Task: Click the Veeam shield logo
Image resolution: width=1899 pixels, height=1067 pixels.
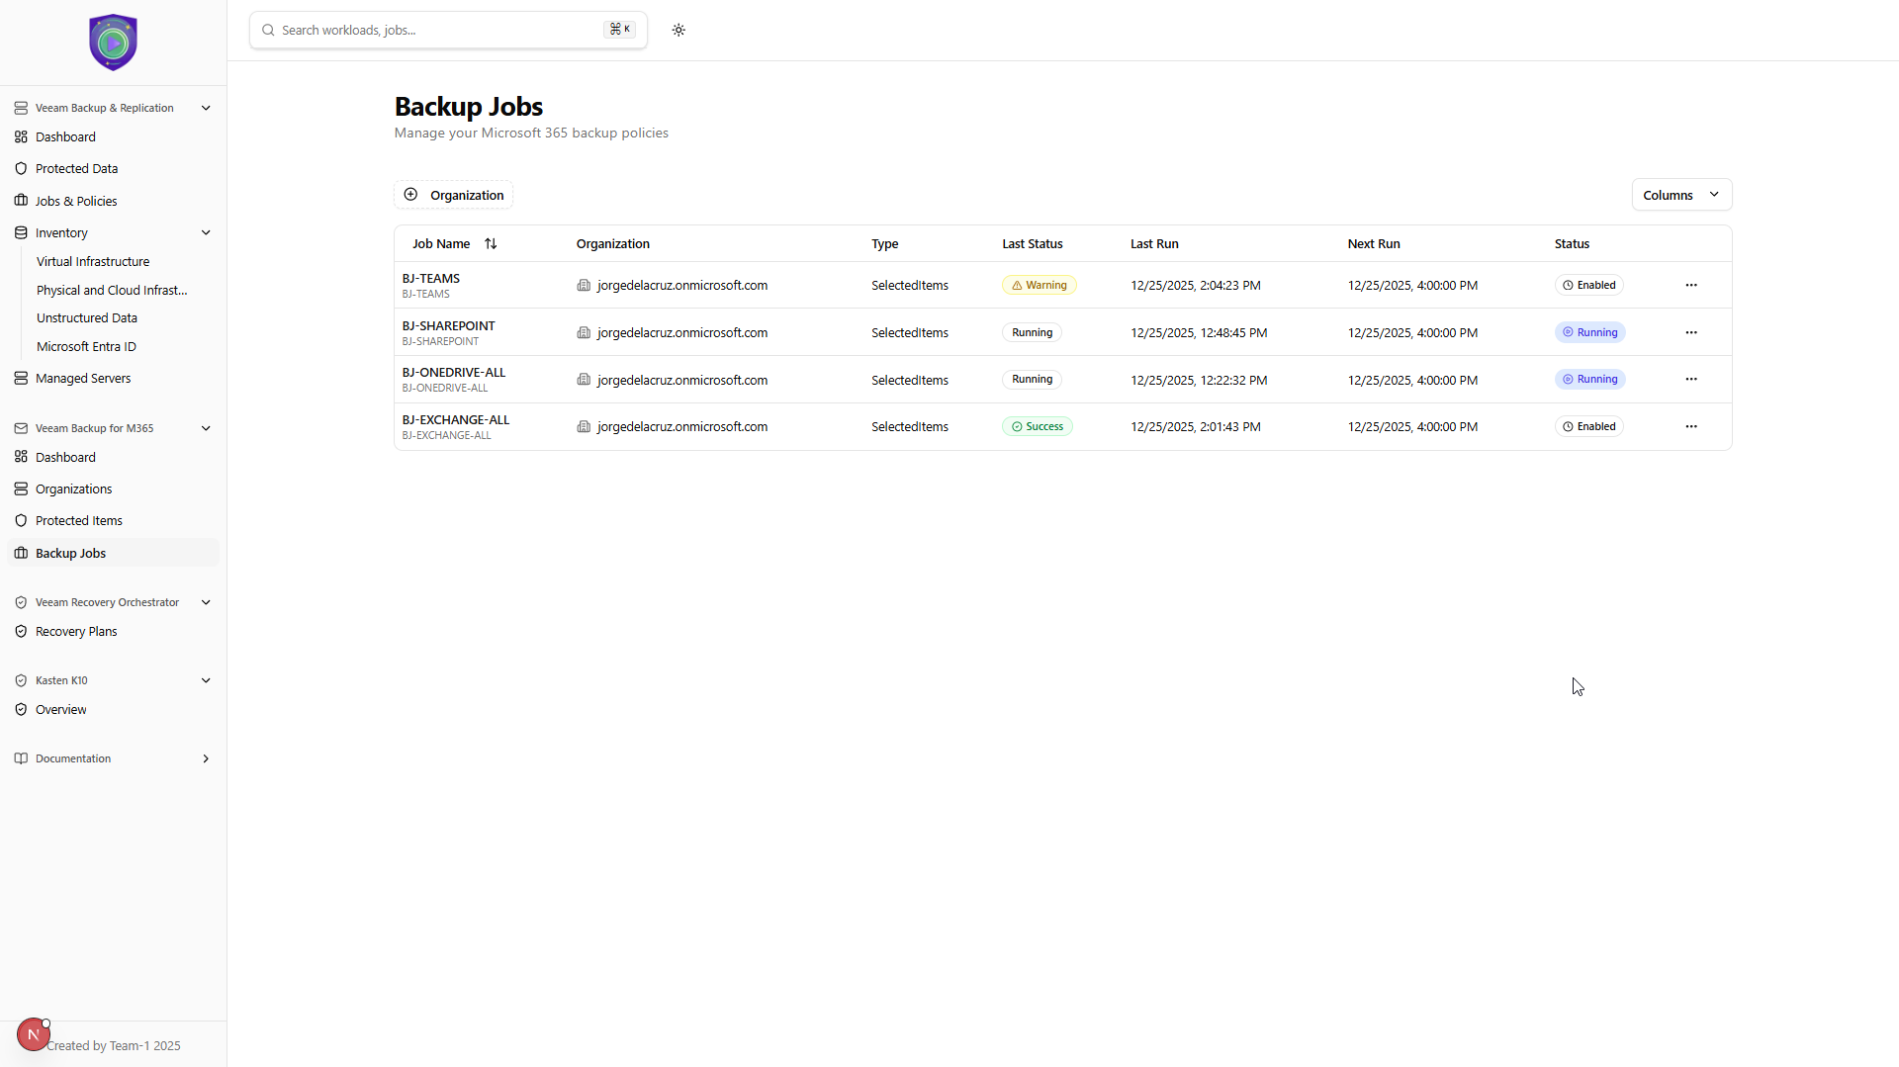Action: coord(113,43)
